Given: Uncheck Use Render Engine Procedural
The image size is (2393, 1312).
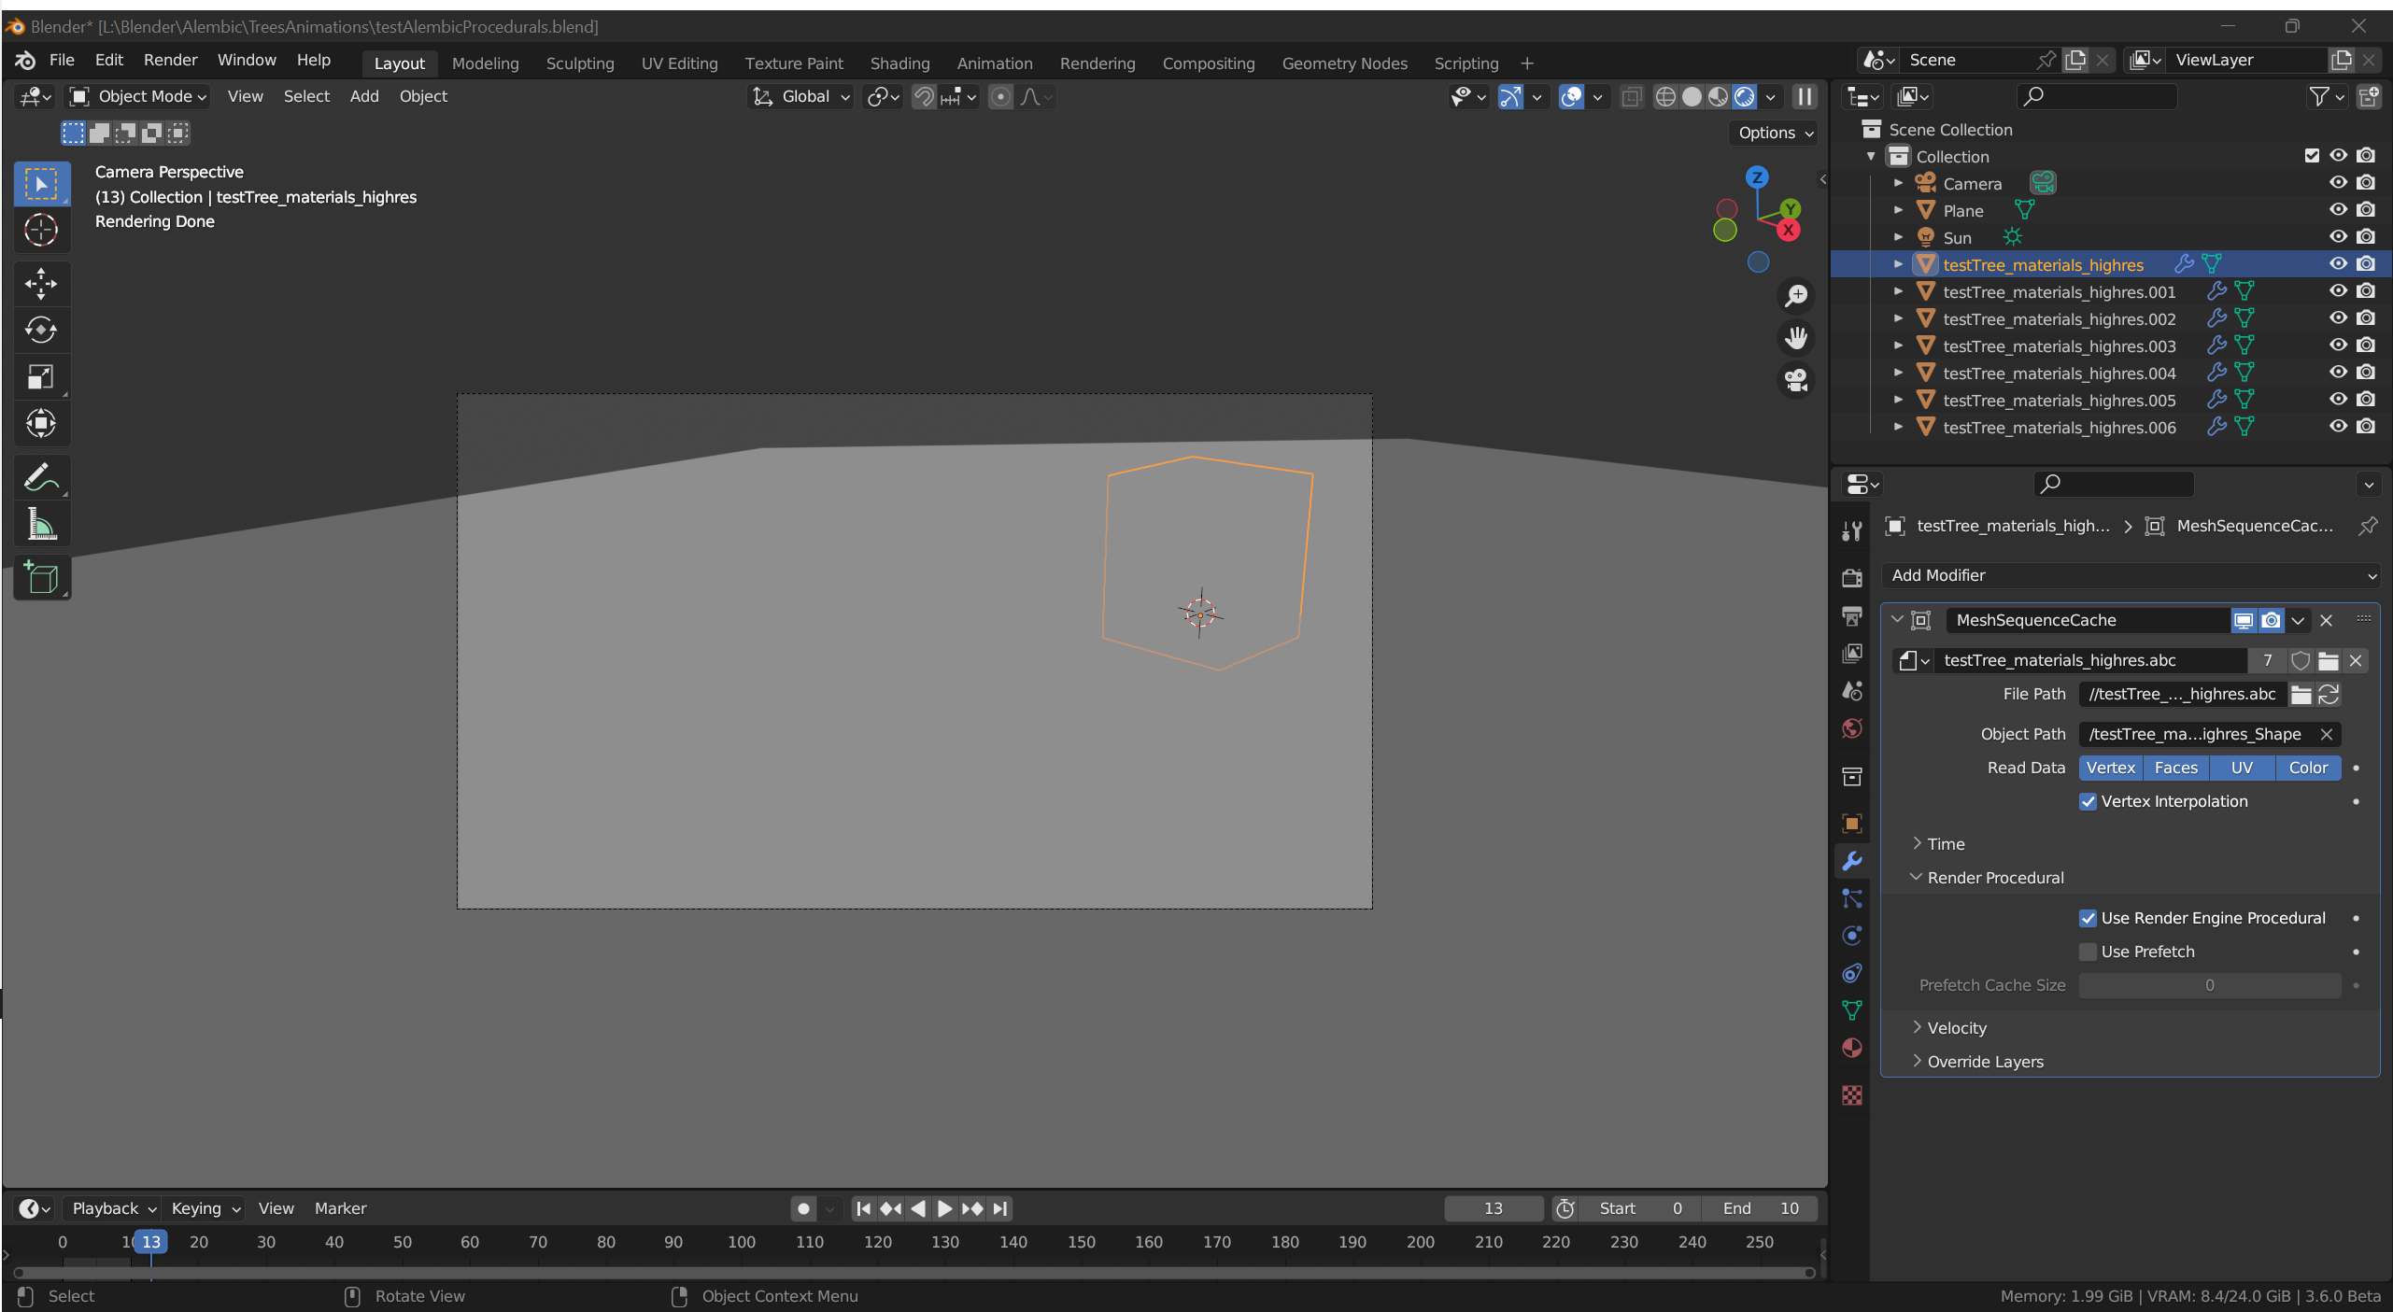Looking at the screenshot, I should 2088,918.
